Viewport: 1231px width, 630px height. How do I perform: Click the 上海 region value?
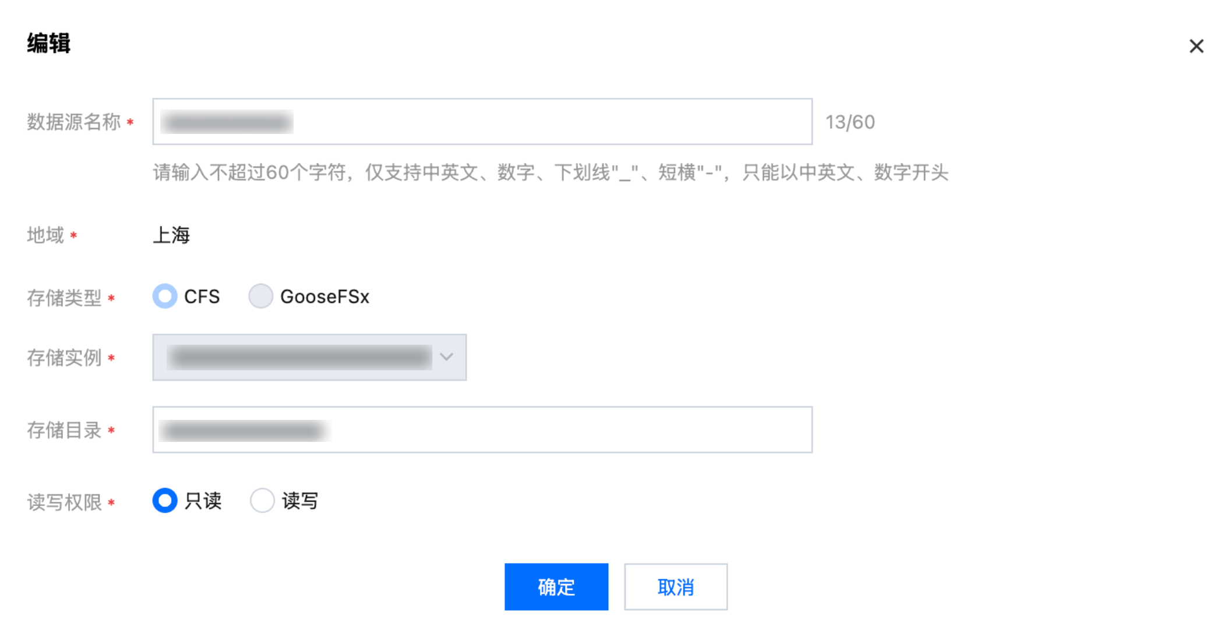[171, 235]
